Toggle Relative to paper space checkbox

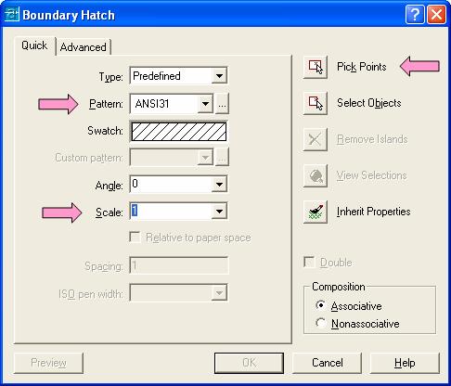click(x=135, y=238)
